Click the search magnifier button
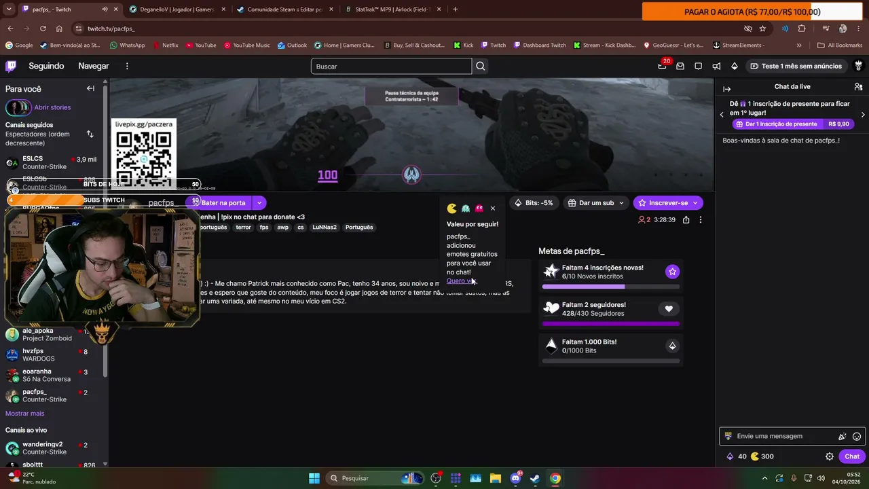 pyautogui.click(x=481, y=66)
